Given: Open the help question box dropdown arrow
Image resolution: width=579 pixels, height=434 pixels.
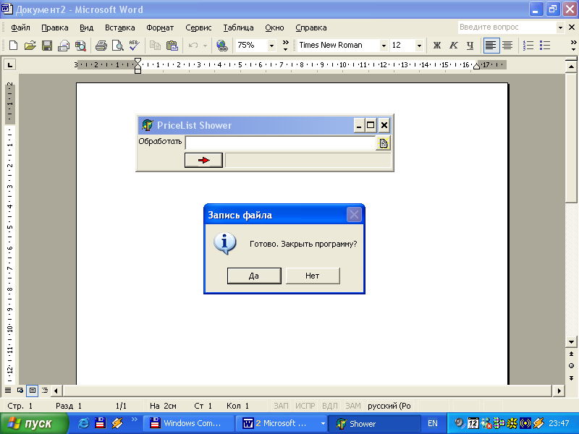Looking at the screenshot, I should pos(560,27).
